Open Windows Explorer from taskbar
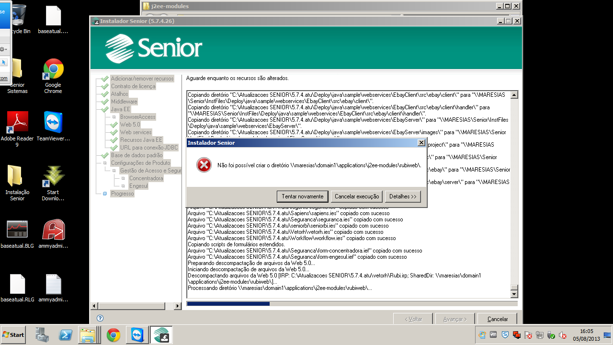The height and width of the screenshot is (345, 613). click(89, 335)
